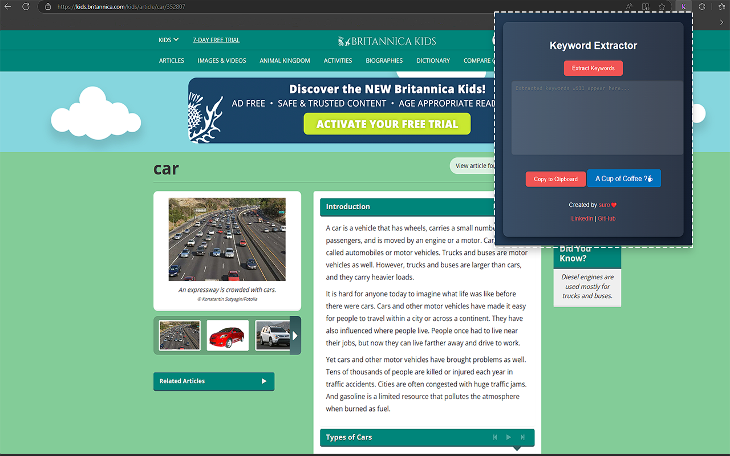Click inside the extracted keywords text area
Image resolution: width=730 pixels, height=456 pixels.
(x=597, y=117)
